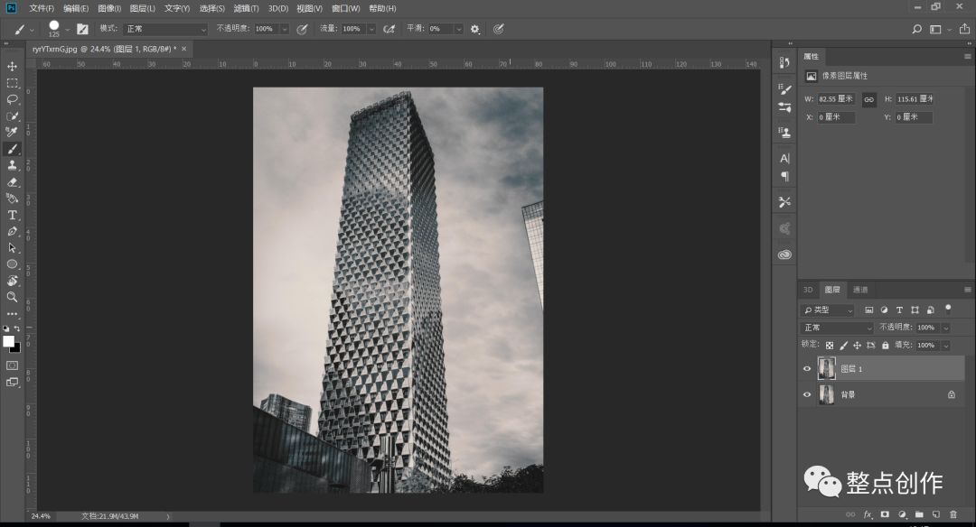Open the Creative Cloud Libraries panel icon
This screenshot has width=976, height=527.
pos(785,254)
